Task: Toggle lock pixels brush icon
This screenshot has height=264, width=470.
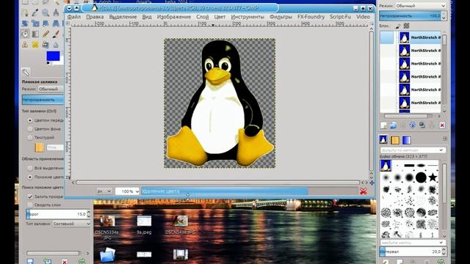Action: tap(398, 26)
